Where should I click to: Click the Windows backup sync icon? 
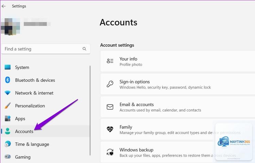[110, 152]
